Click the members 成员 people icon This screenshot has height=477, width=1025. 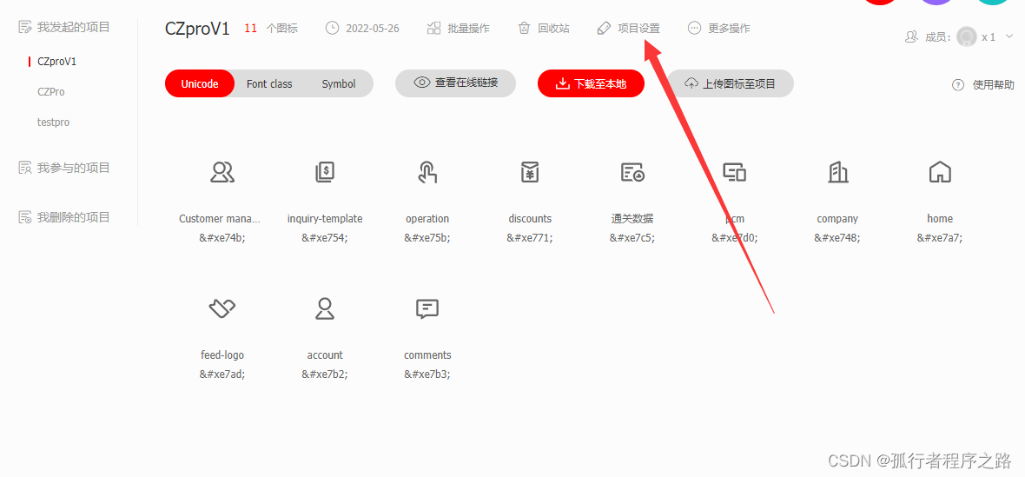pyautogui.click(x=911, y=37)
